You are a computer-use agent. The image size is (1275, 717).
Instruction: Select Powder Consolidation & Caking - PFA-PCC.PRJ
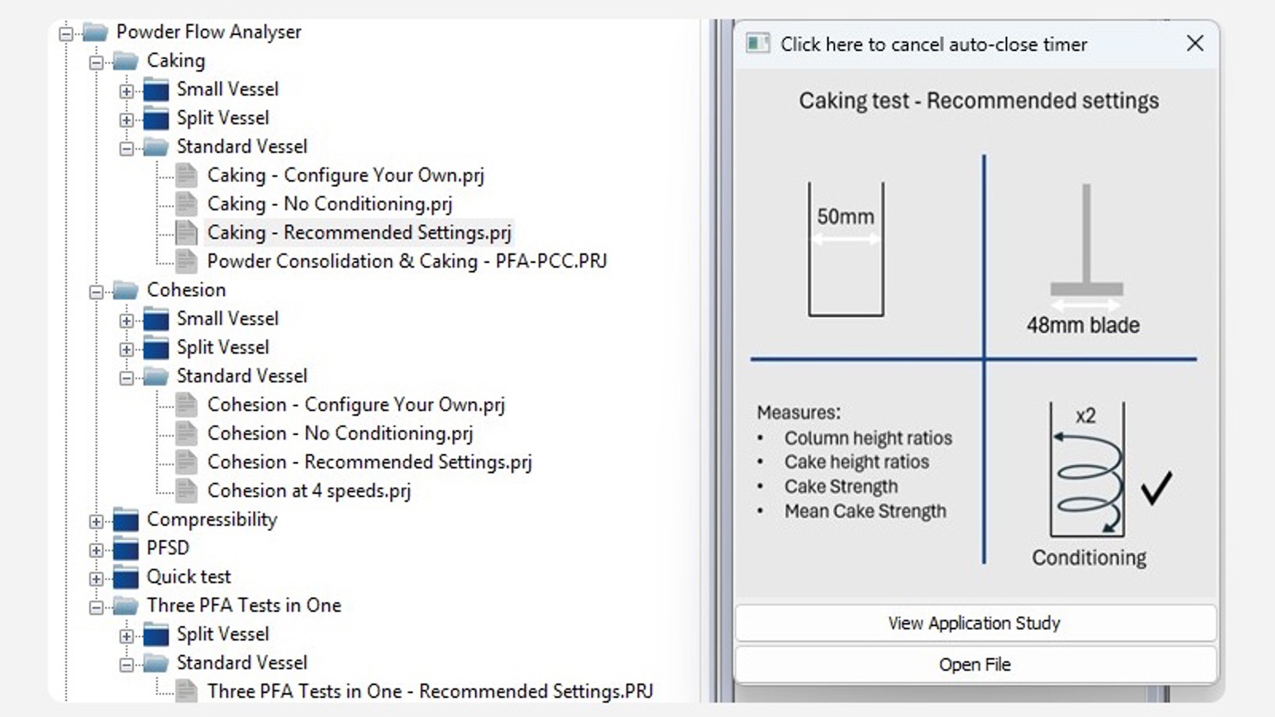(407, 261)
